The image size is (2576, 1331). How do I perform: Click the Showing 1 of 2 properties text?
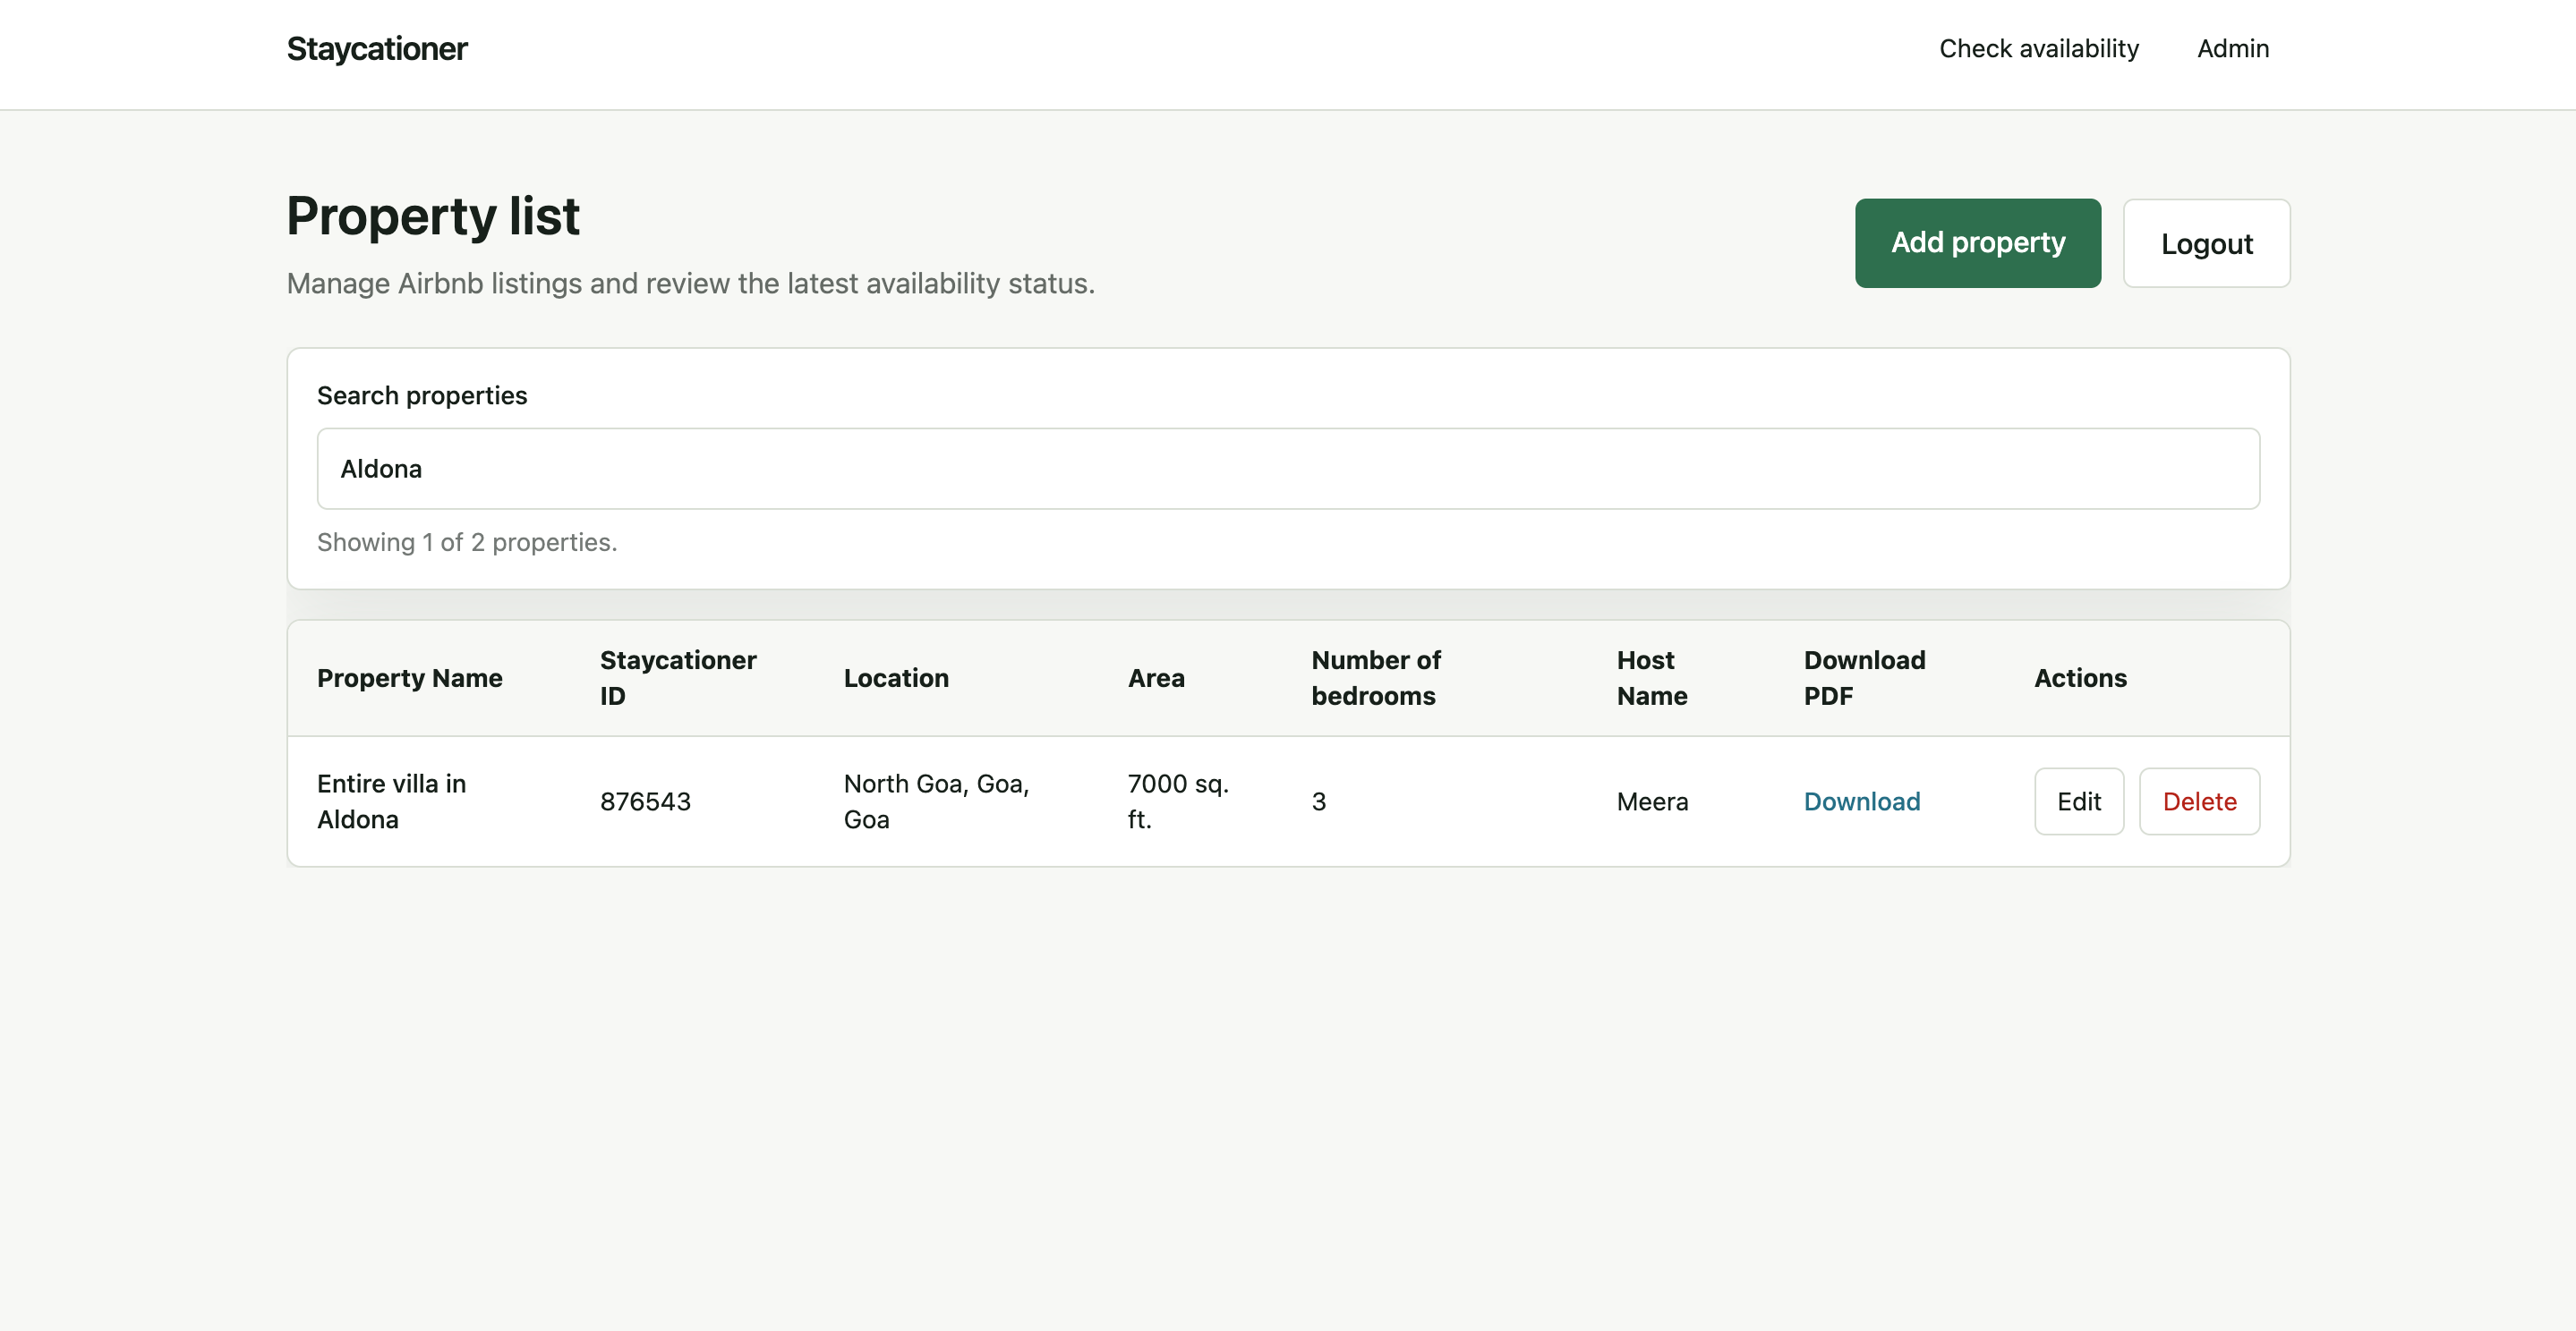[x=467, y=543]
